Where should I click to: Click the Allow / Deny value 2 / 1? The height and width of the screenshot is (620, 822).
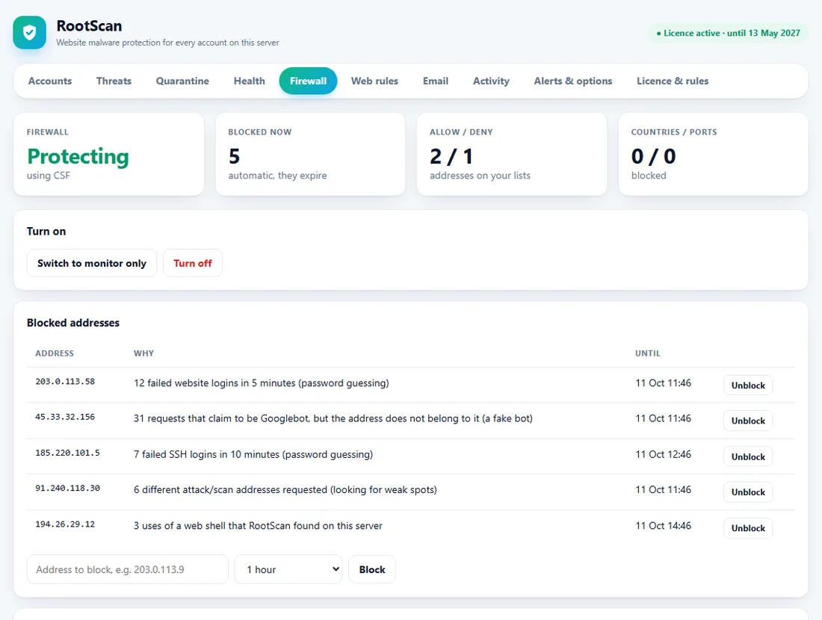click(x=451, y=156)
